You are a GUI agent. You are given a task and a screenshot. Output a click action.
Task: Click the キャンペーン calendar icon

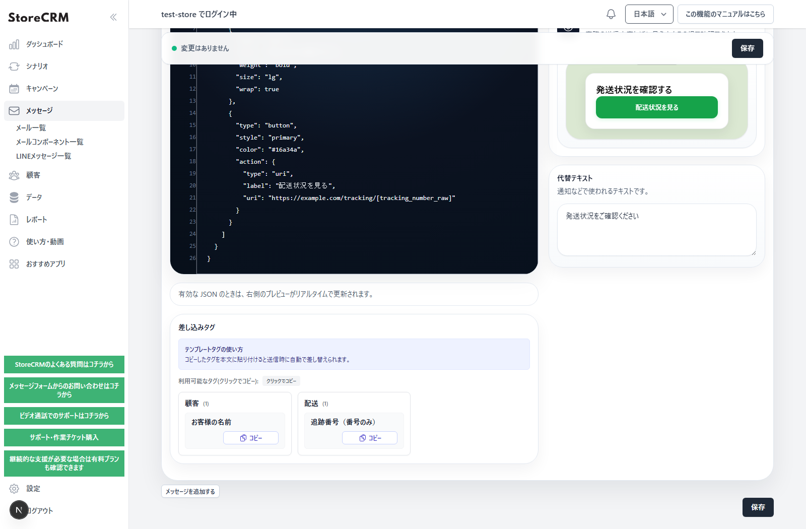click(x=14, y=89)
